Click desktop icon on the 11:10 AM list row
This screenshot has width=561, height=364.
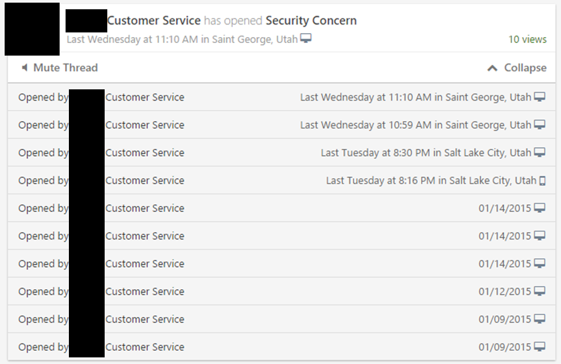[540, 97]
